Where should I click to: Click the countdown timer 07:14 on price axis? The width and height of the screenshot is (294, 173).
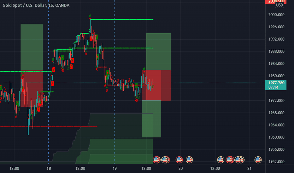[273, 87]
